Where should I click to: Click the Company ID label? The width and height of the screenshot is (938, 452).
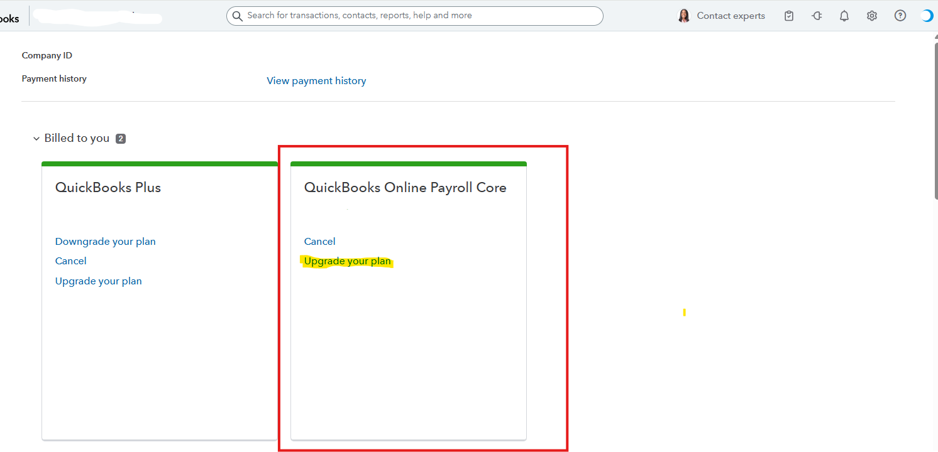[47, 56]
